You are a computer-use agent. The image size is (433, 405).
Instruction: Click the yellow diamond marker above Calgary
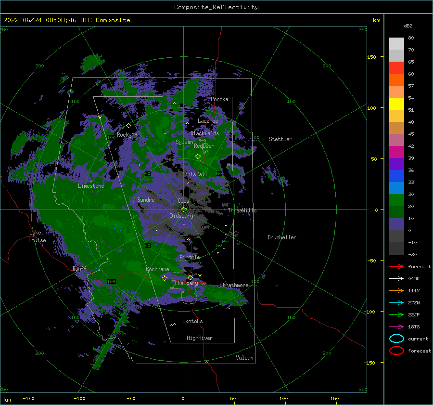pyautogui.click(x=190, y=277)
